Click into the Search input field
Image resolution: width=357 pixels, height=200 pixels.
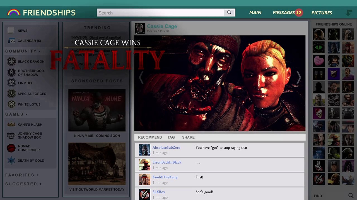click(x=160, y=13)
